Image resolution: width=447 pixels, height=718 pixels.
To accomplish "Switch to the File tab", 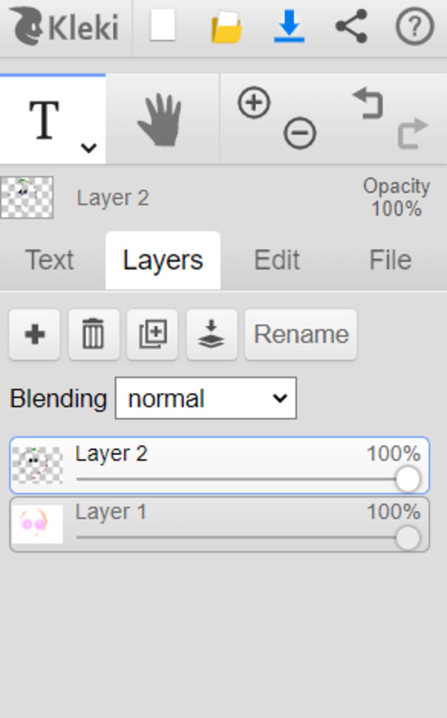I will [x=390, y=260].
